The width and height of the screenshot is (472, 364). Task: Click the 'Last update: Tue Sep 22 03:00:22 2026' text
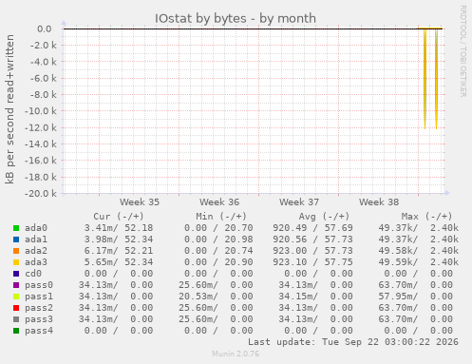click(x=353, y=342)
